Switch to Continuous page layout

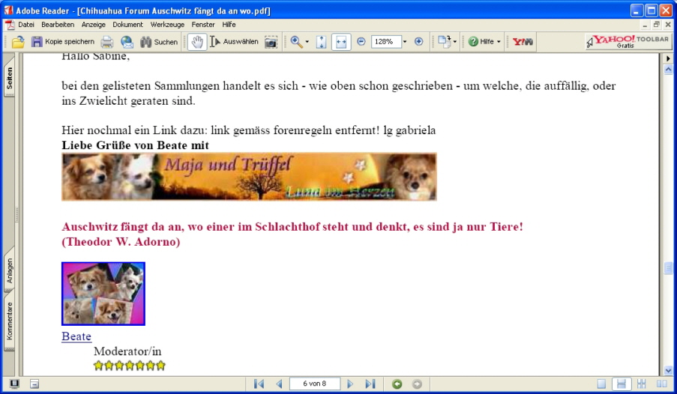point(622,384)
